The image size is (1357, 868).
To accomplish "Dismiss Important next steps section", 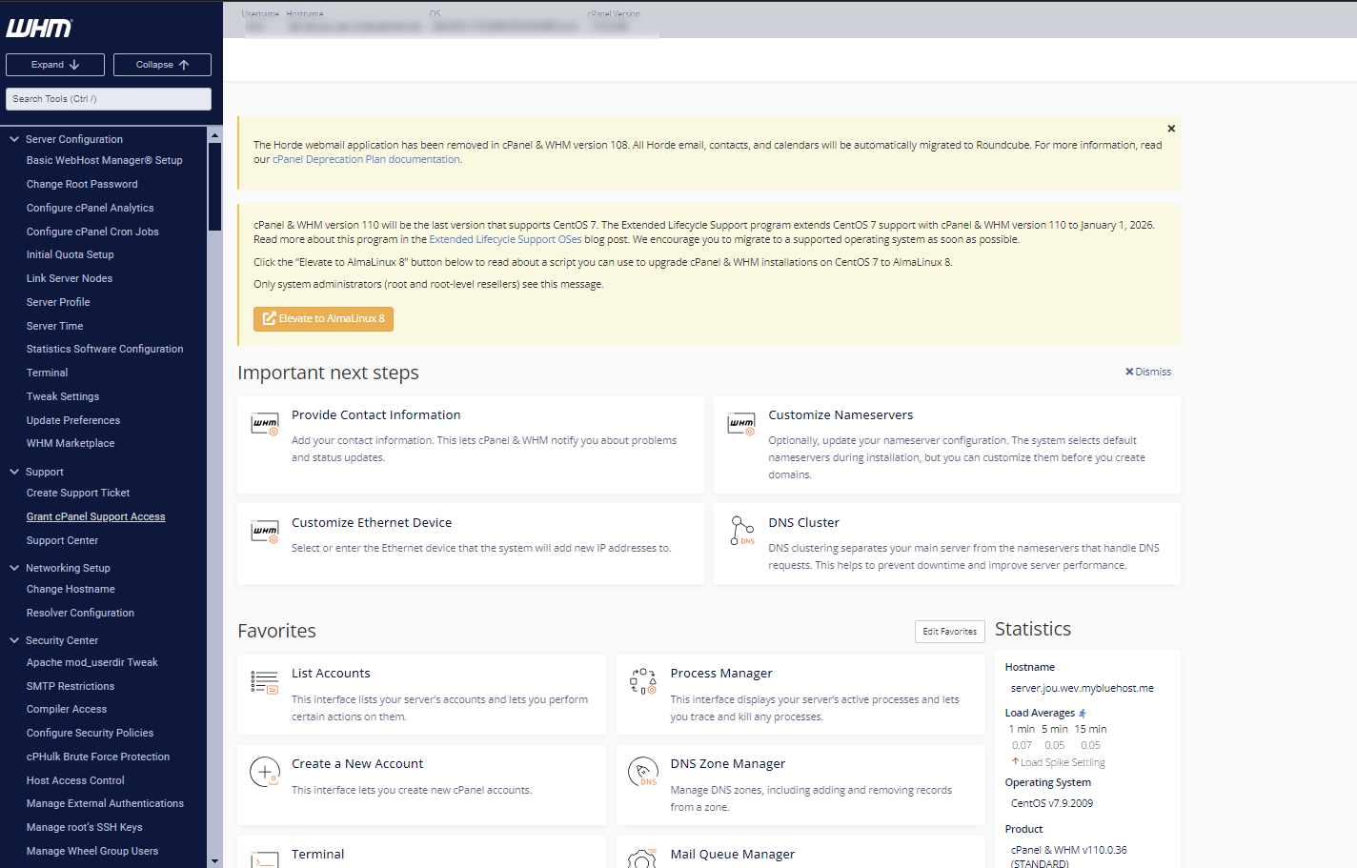I will 1148,372.
